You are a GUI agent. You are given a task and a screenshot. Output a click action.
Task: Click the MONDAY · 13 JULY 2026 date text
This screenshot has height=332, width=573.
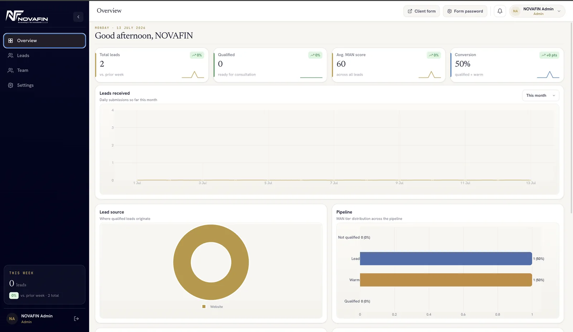coord(120,28)
